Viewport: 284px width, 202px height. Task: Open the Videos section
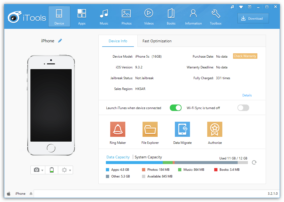coord(149,17)
